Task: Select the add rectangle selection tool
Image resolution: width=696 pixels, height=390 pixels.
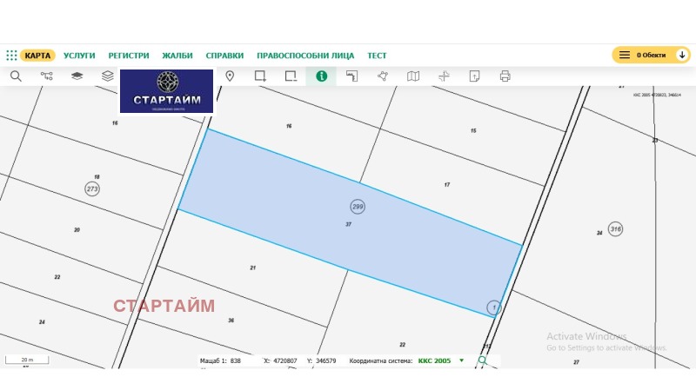Action: (260, 76)
